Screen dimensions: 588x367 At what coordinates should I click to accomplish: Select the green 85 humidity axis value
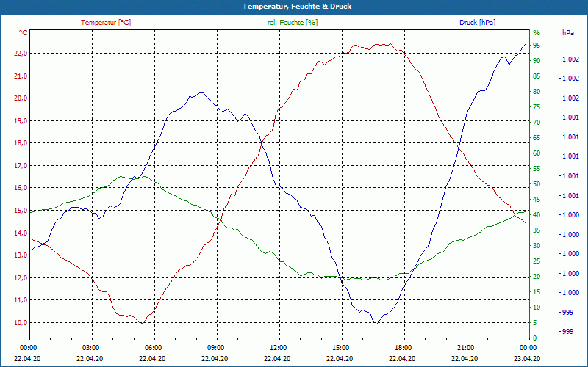coord(537,76)
